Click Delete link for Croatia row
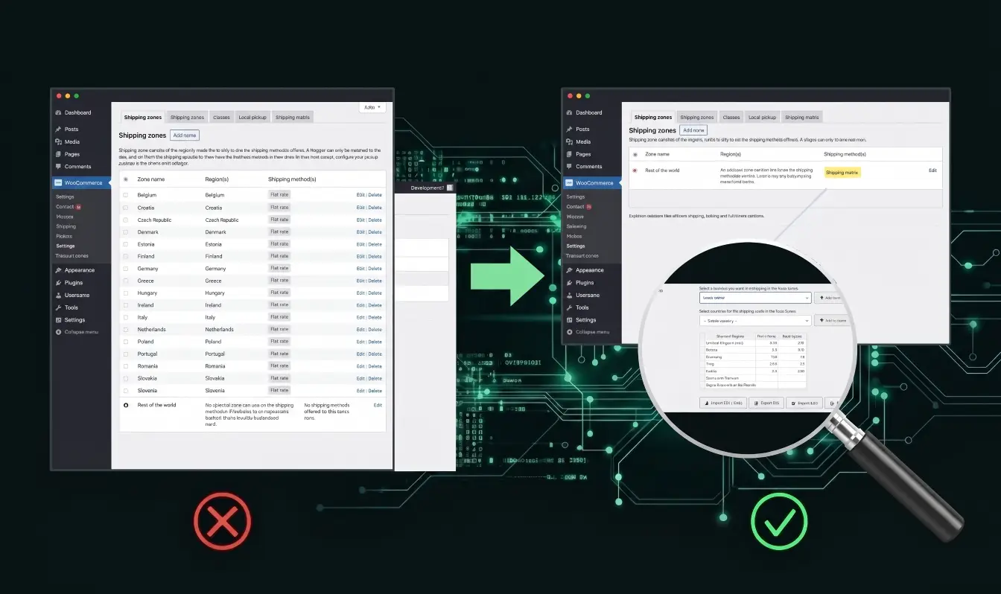The height and width of the screenshot is (594, 1001). (x=375, y=208)
